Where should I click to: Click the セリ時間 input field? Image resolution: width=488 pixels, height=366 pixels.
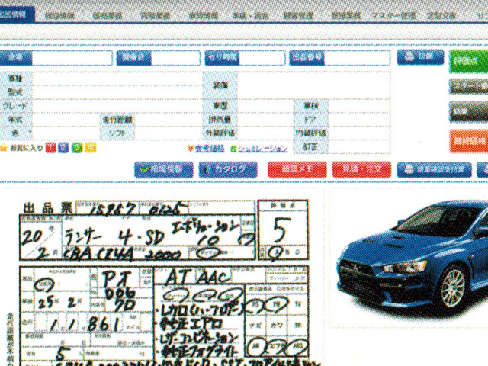(x=262, y=58)
